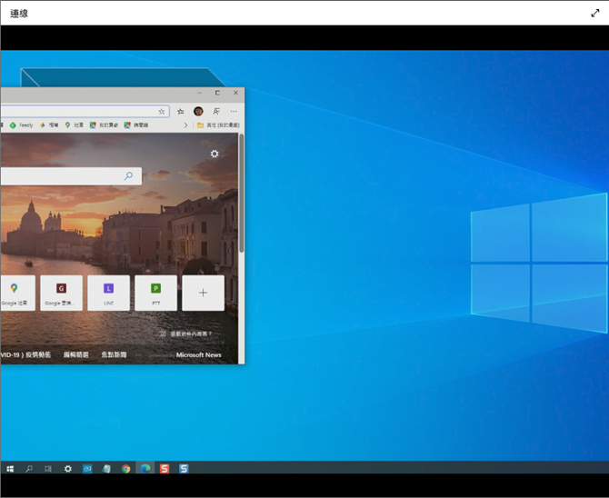Open the Edge profile avatar
609x498 pixels.
[198, 112]
